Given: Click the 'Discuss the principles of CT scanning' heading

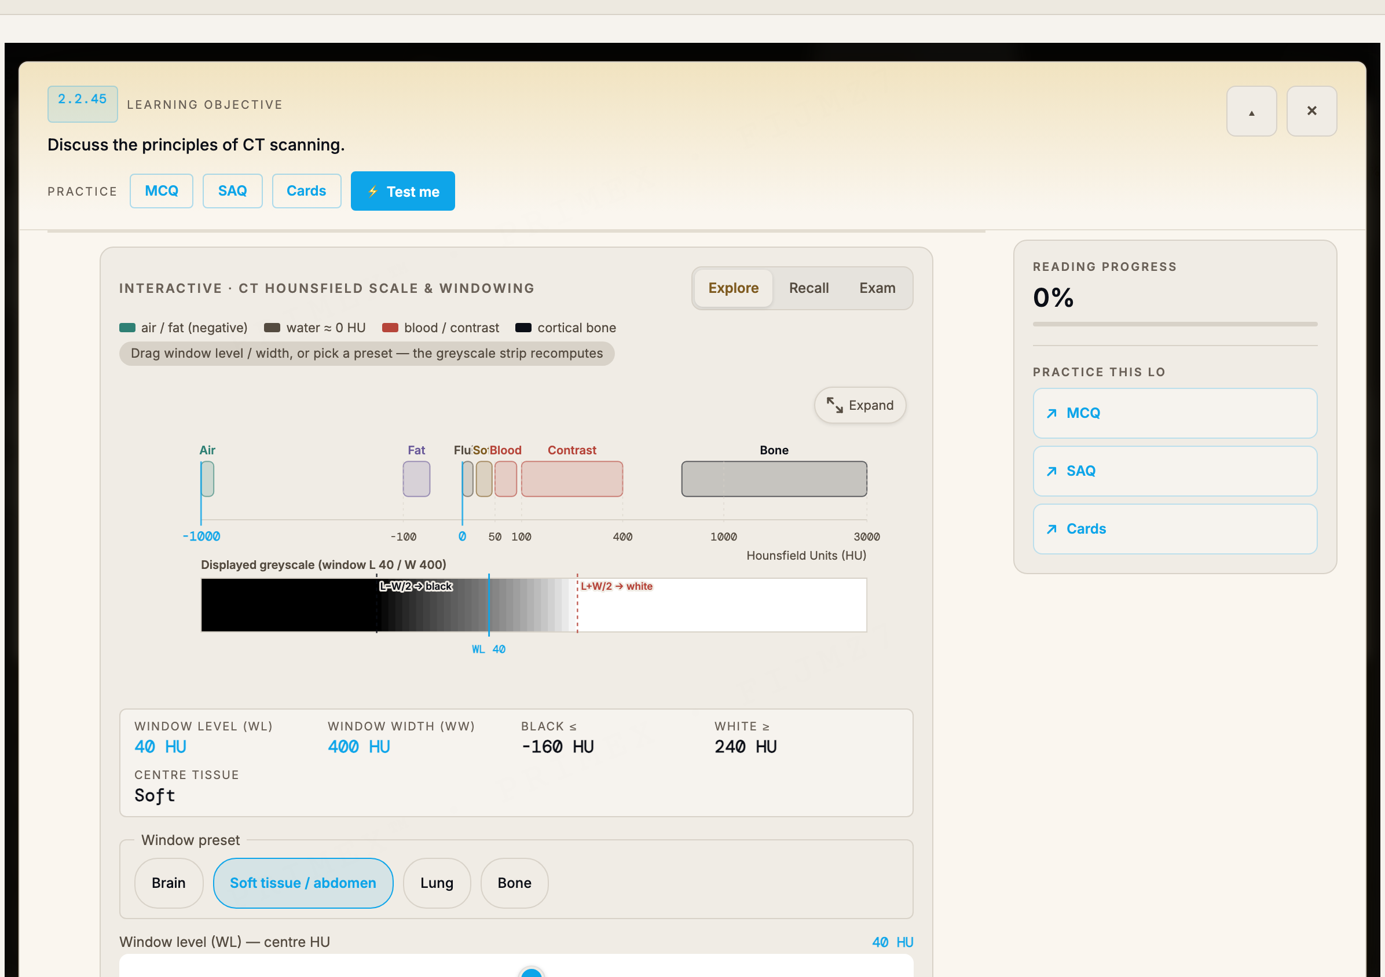Looking at the screenshot, I should click(196, 145).
